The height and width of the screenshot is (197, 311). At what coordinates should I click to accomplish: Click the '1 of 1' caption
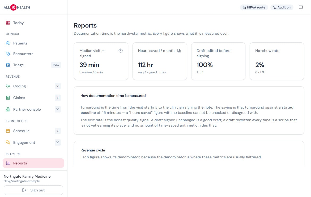point(200,72)
